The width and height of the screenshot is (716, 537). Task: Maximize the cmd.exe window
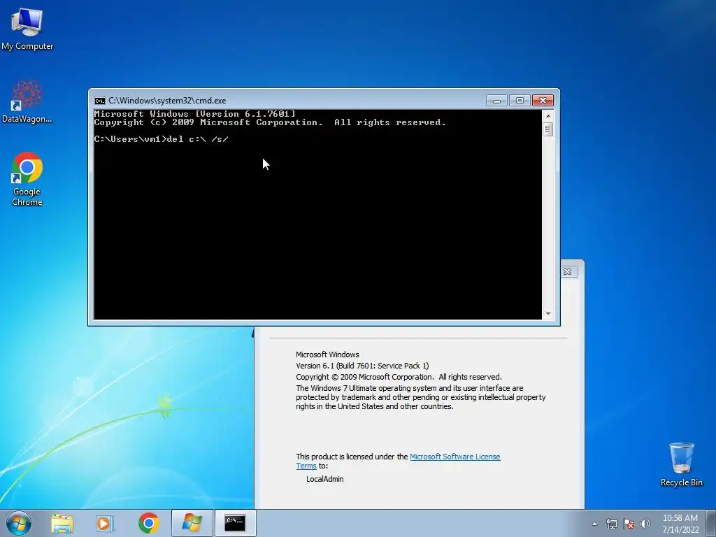(x=520, y=101)
